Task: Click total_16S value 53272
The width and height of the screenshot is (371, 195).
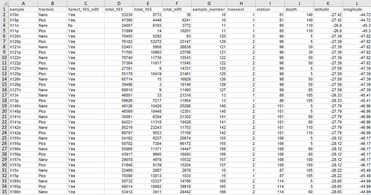Action: coord(148,41)
